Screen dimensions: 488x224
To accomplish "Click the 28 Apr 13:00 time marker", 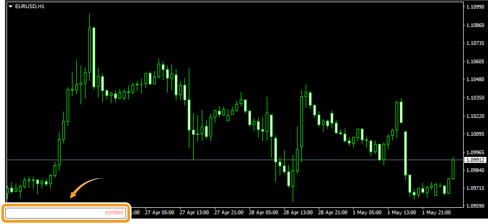I will pyautogui.click(x=298, y=213).
